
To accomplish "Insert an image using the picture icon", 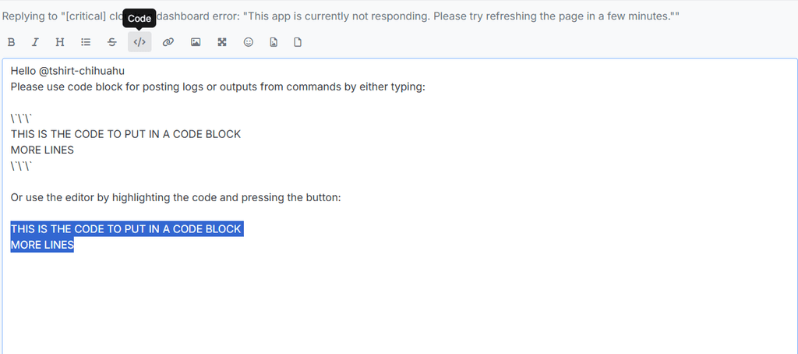I will 196,42.
